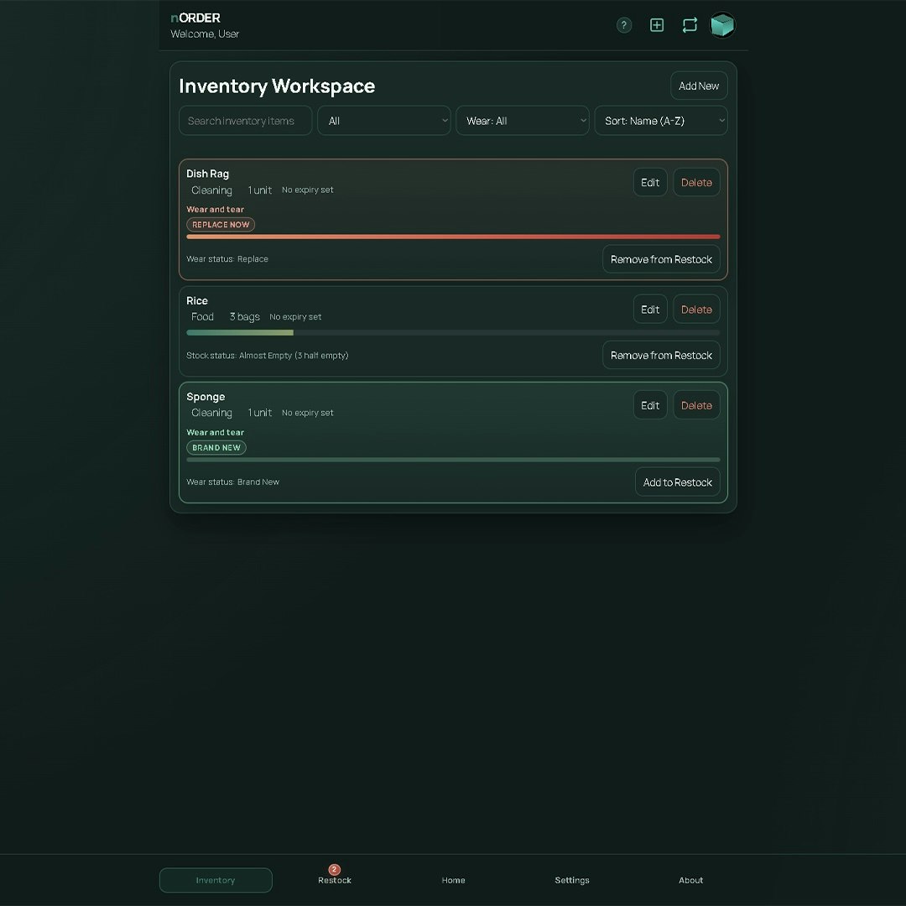The width and height of the screenshot is (906, 906).
Task: Focus the Search inventory items field
Action: coord(246,121)
